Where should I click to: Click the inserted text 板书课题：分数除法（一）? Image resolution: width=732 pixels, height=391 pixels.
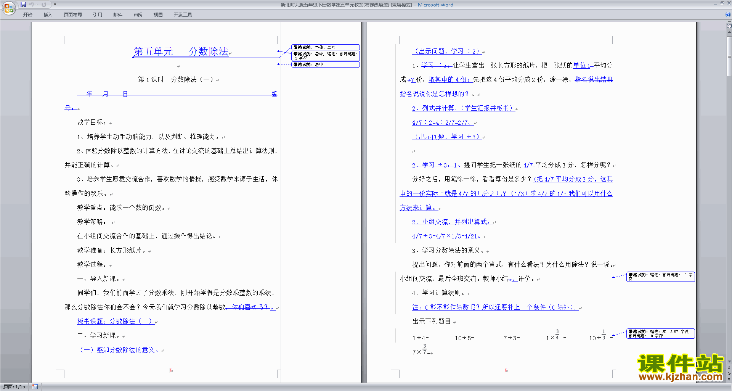[115, 322]
